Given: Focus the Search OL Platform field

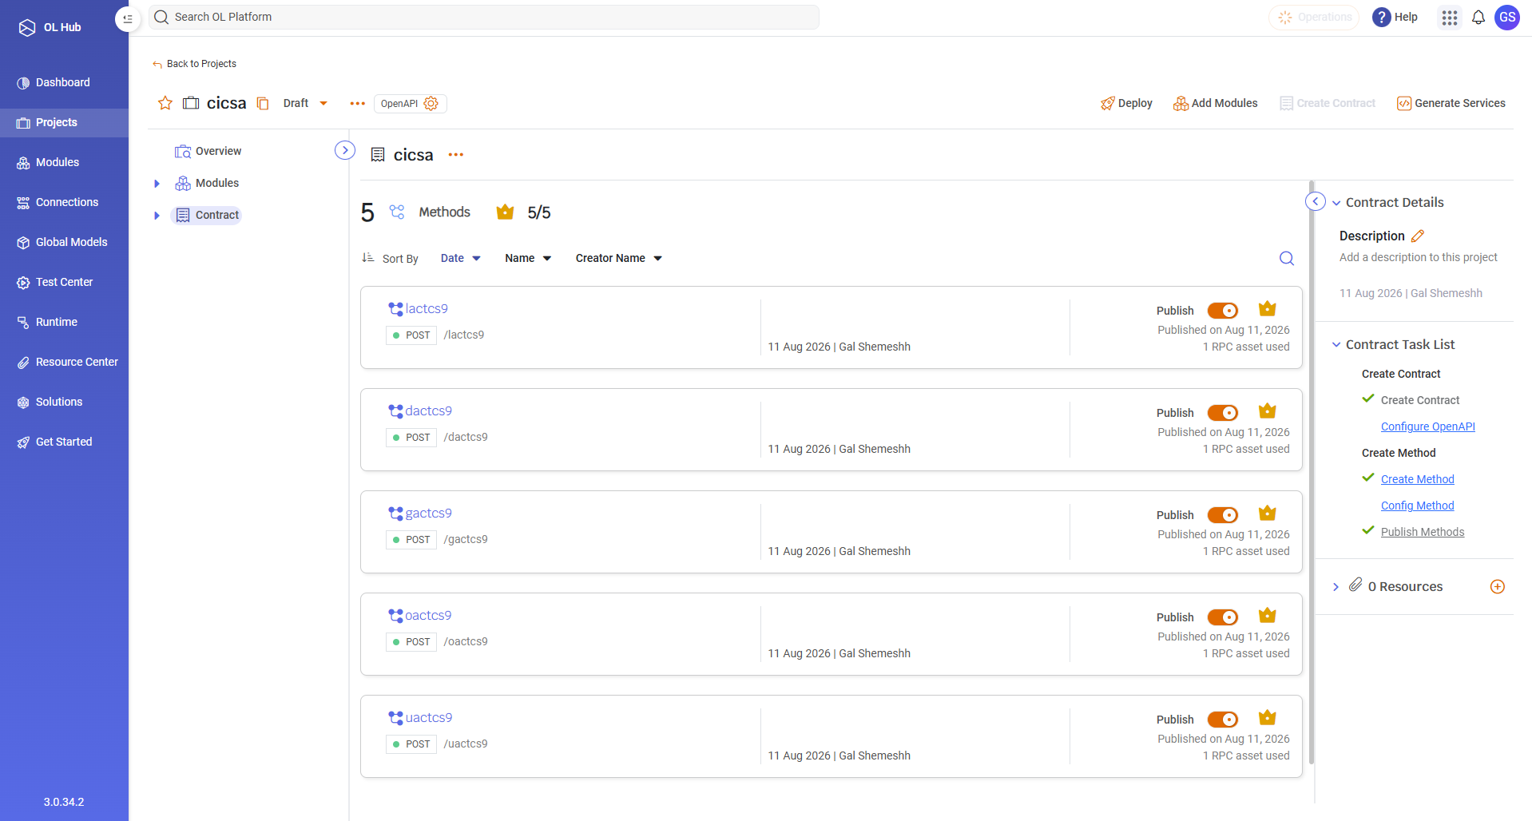Looking at the screenshot, I should pos(484,17).
